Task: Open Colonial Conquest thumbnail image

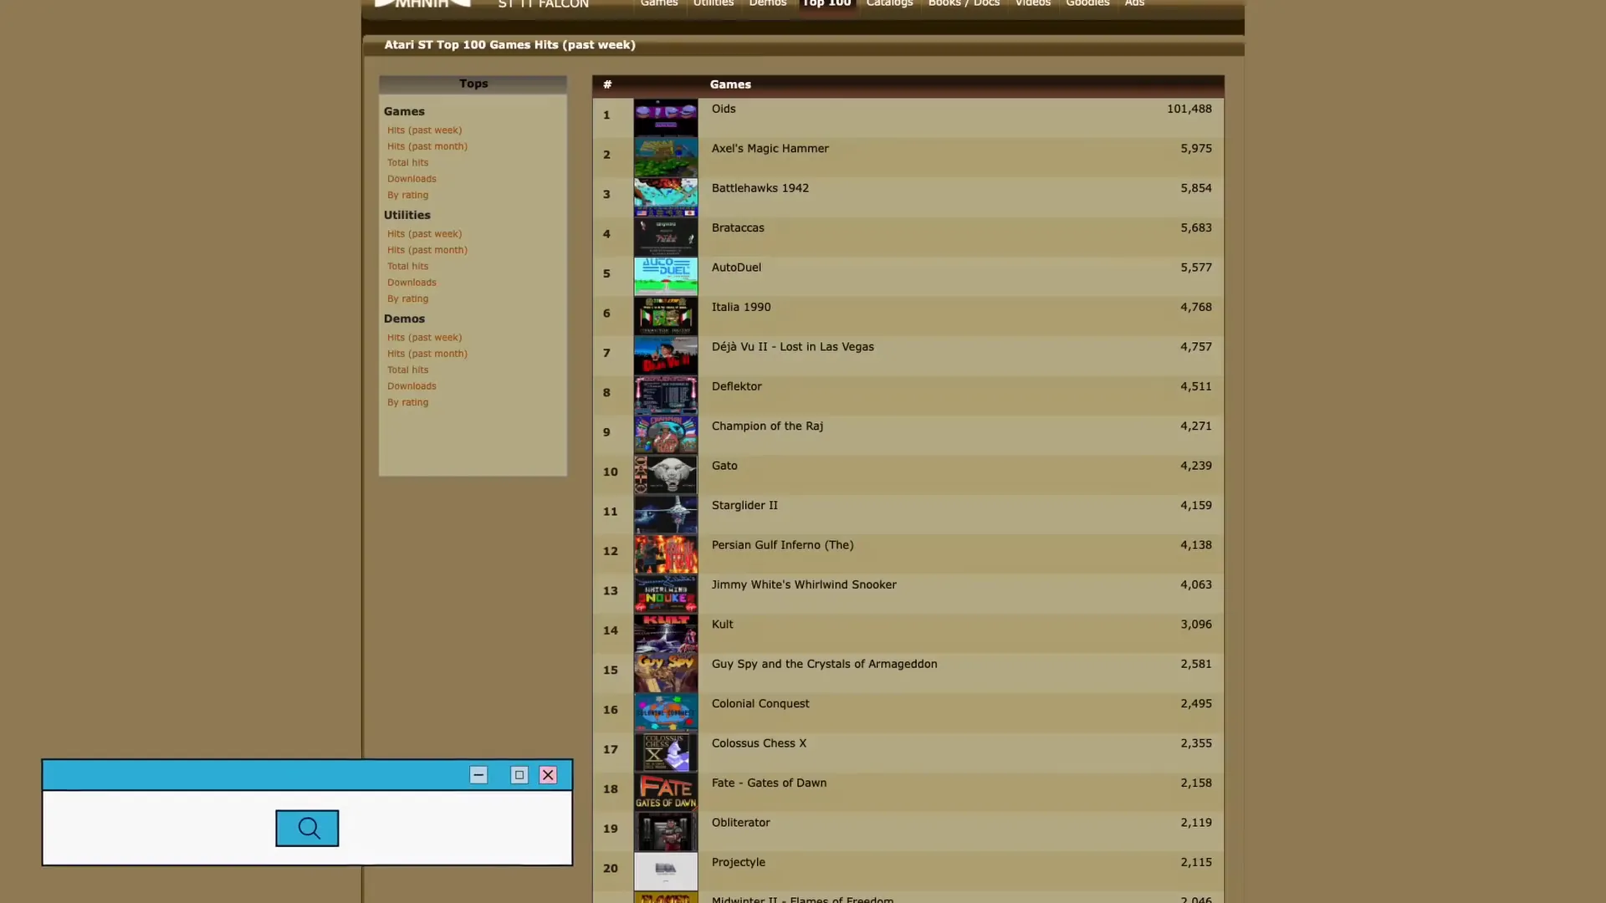Action: 666,712
